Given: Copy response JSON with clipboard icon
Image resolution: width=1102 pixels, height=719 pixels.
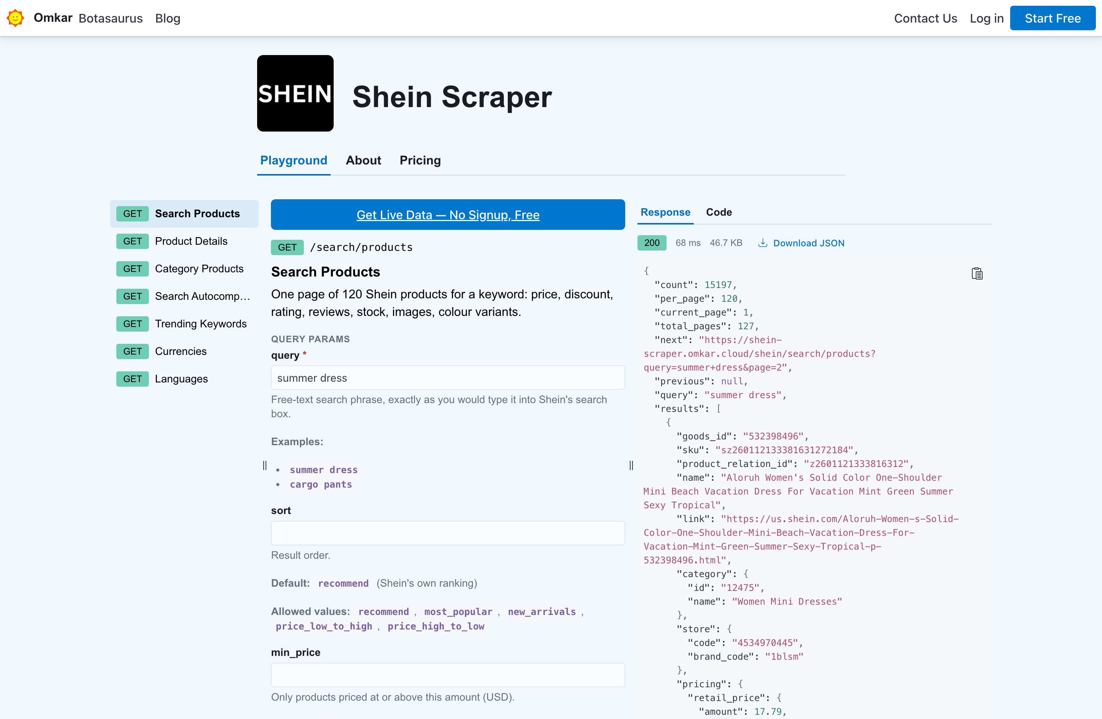Looking at the screenshot, I should pyautogui.click(x=977, y=273).
